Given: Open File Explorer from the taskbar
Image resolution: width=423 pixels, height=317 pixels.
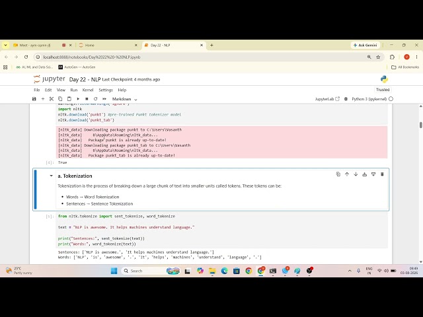Looking at the screenshot, I should [x=212, y=271].
